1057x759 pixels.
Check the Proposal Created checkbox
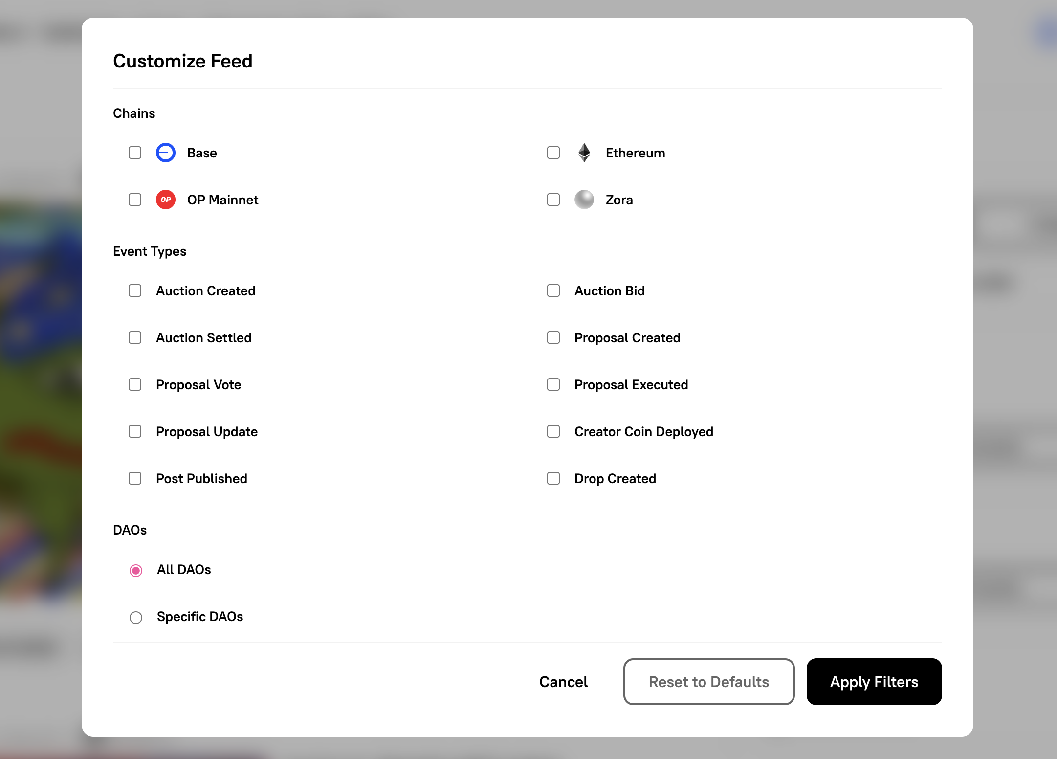(x=553, y=337)
